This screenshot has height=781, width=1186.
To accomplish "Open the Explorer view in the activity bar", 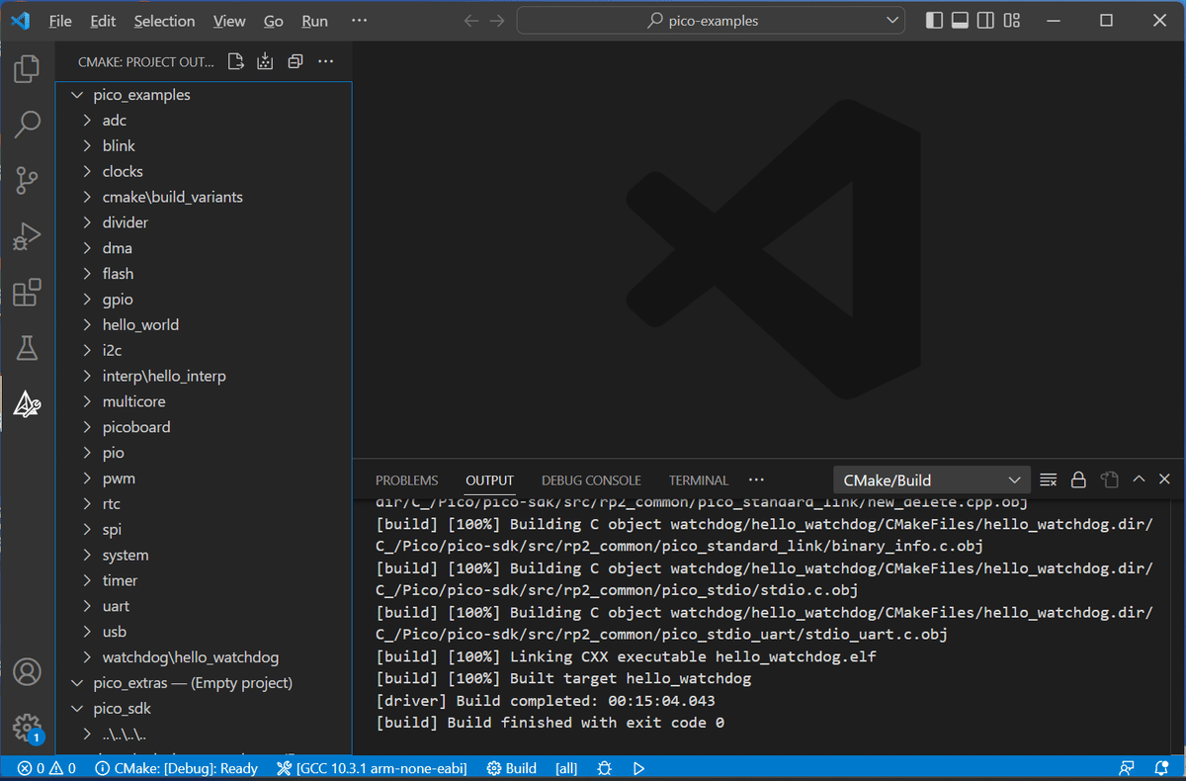I will click(x=27, y=69).
